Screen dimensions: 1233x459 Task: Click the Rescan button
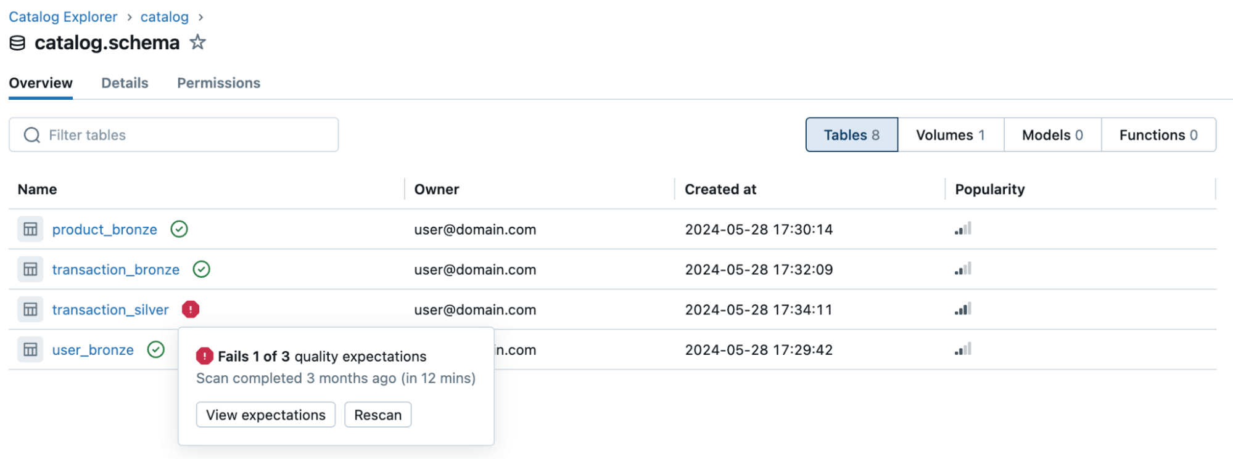(x=377, y=415)
